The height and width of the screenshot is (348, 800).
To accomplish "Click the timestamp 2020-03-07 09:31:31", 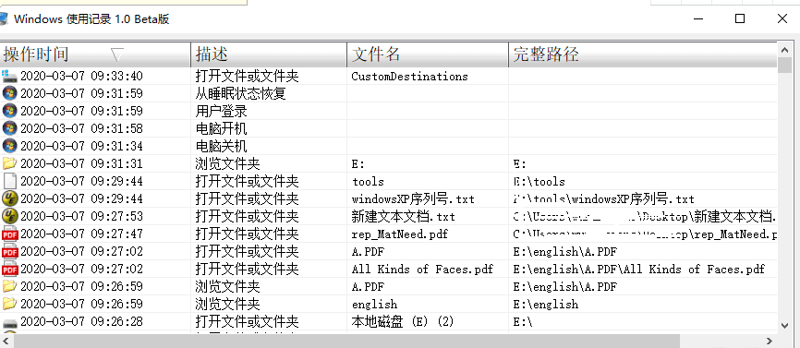I will (81, 163).
